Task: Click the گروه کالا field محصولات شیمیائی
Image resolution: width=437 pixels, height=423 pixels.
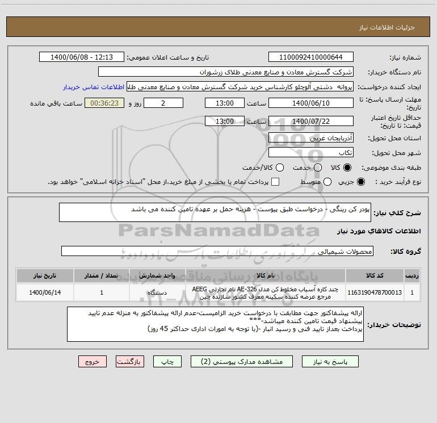Action: (x=217, y=251)
